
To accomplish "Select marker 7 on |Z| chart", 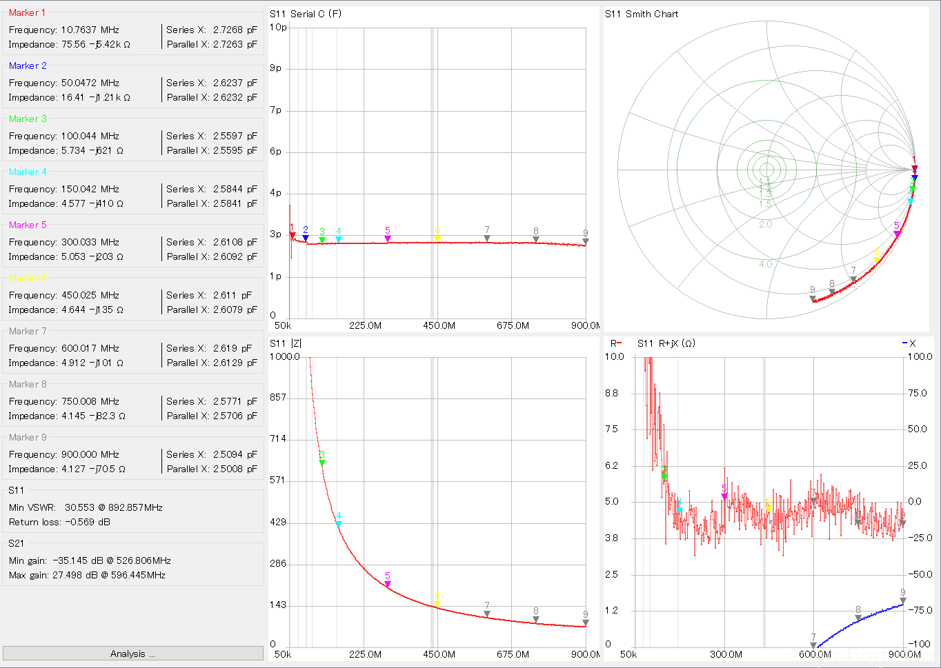I will [487, 614].
